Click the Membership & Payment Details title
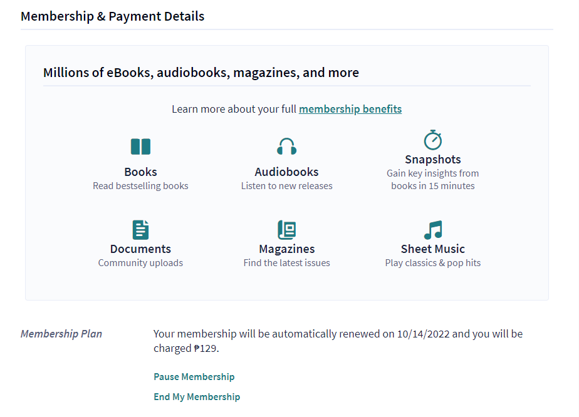 (113, 17)
